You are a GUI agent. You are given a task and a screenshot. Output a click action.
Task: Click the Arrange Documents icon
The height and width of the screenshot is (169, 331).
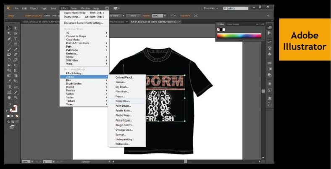click(x=116, y=8)
